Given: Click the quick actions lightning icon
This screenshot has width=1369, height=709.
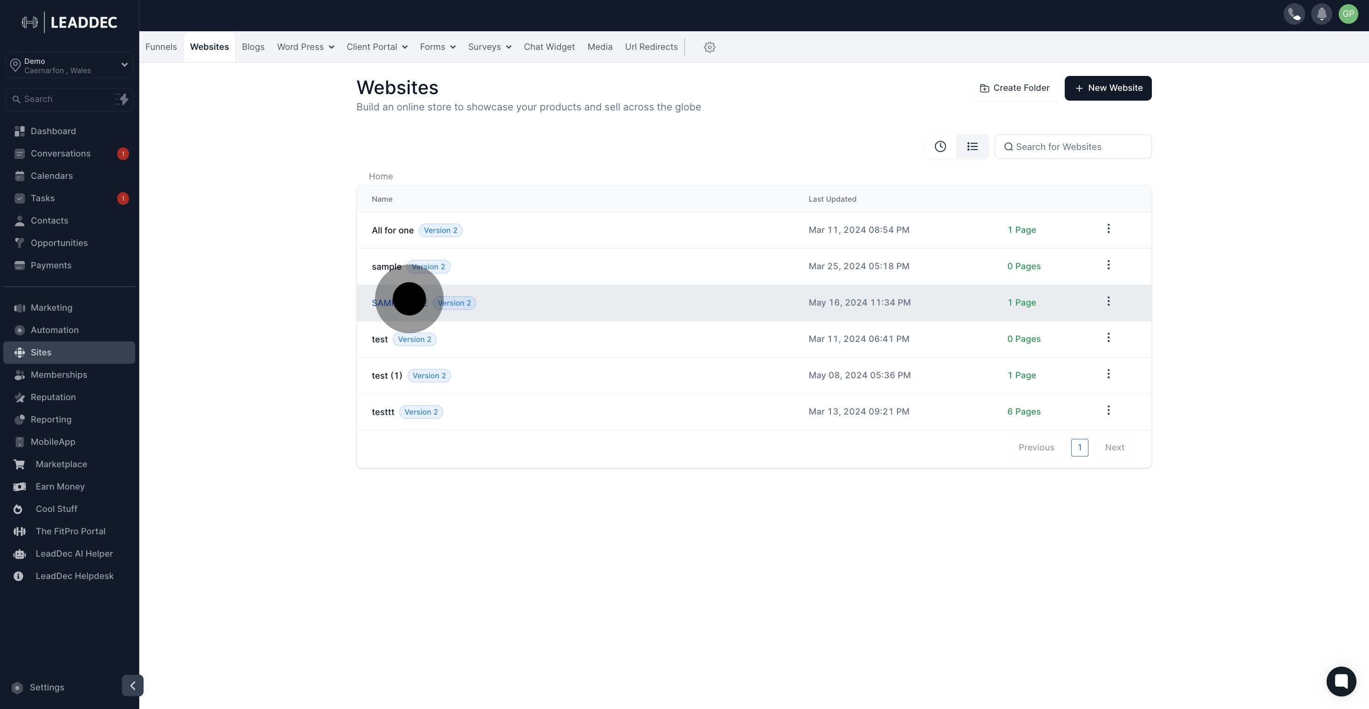Looking at the screenshot, I should 123,99.
